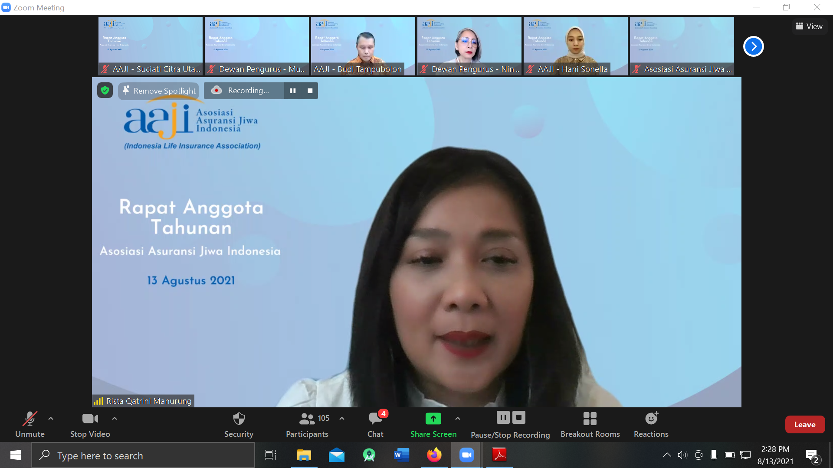Open Task View on taskbar
The height and width of the screenshot is (468, 833).
pos(271,455)
